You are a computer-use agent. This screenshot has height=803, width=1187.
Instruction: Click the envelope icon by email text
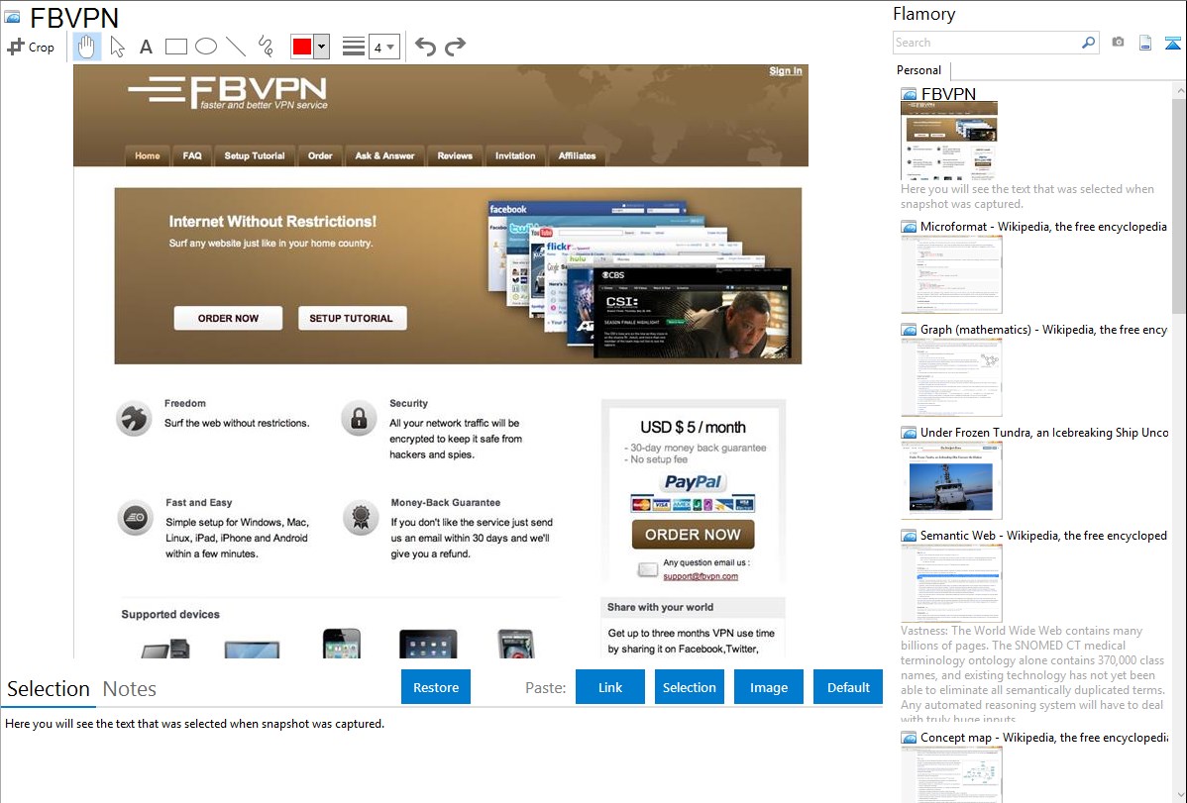click(x=647, y=570)
